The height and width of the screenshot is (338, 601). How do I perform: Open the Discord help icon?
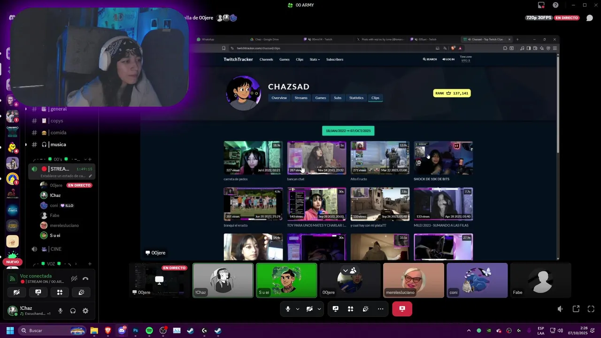(x=556, y=5)
